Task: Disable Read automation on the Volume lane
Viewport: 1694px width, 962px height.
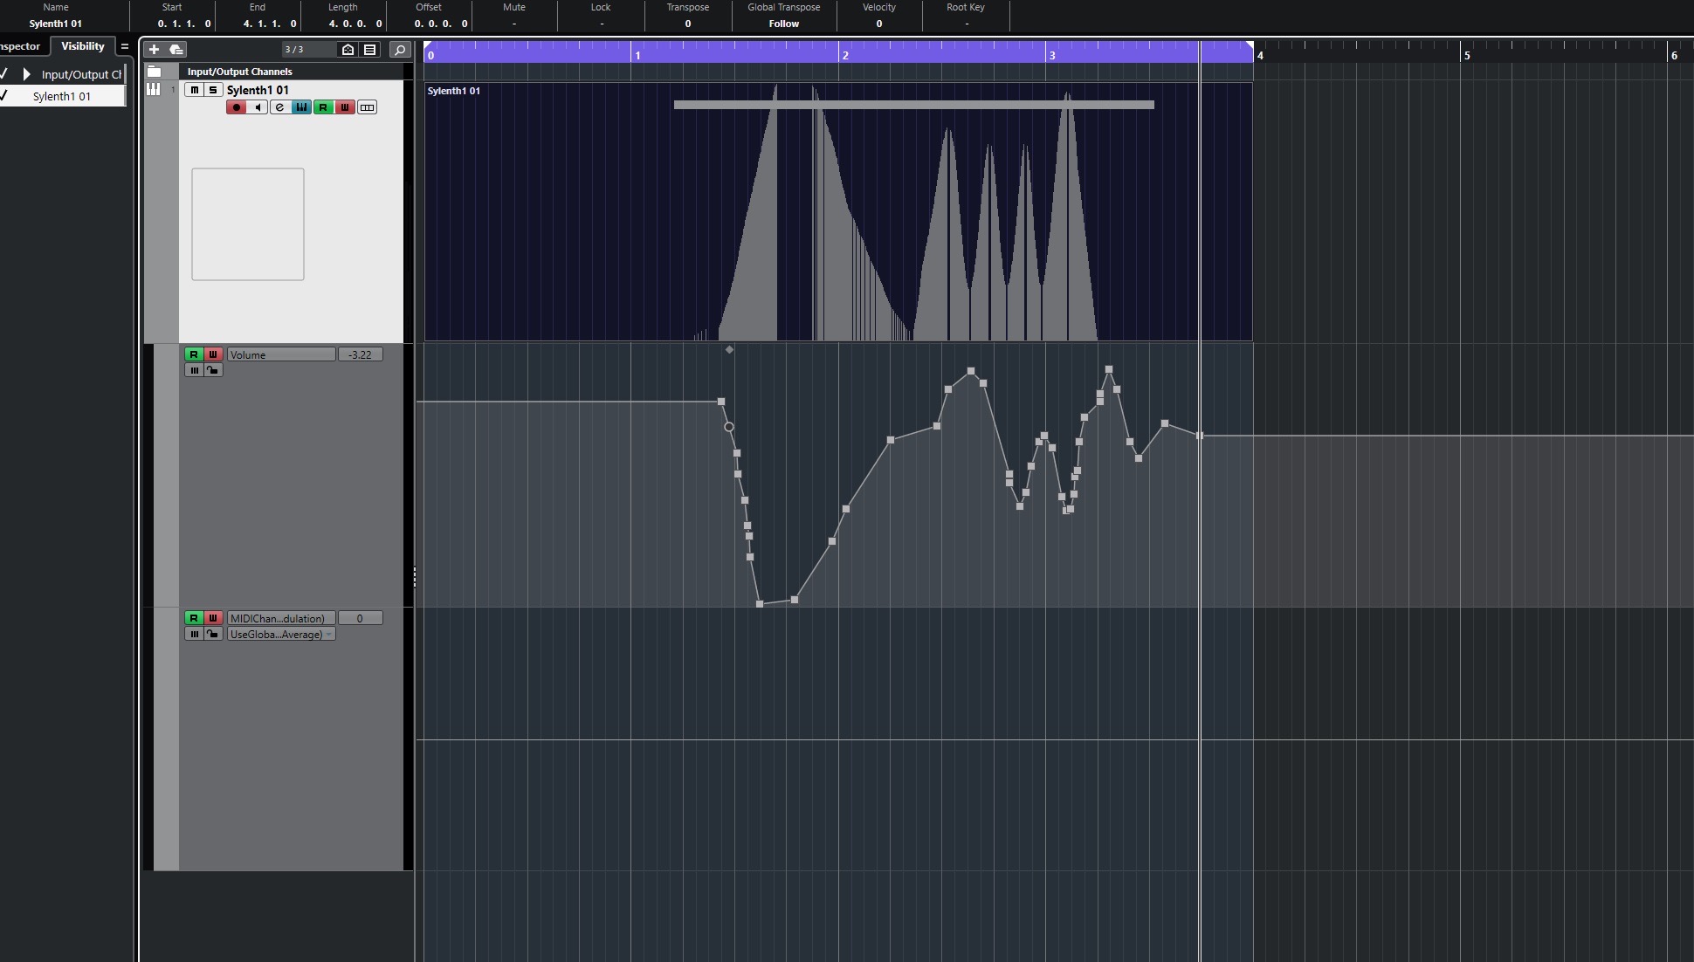Action: click(195, 354)
